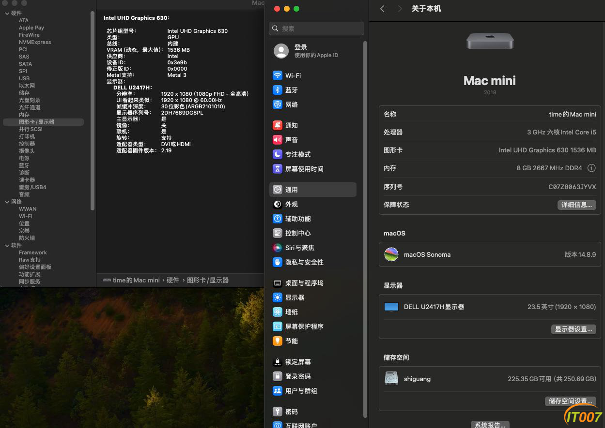
Task: Click 详细信息 button for warranty status
Action: 576,205
